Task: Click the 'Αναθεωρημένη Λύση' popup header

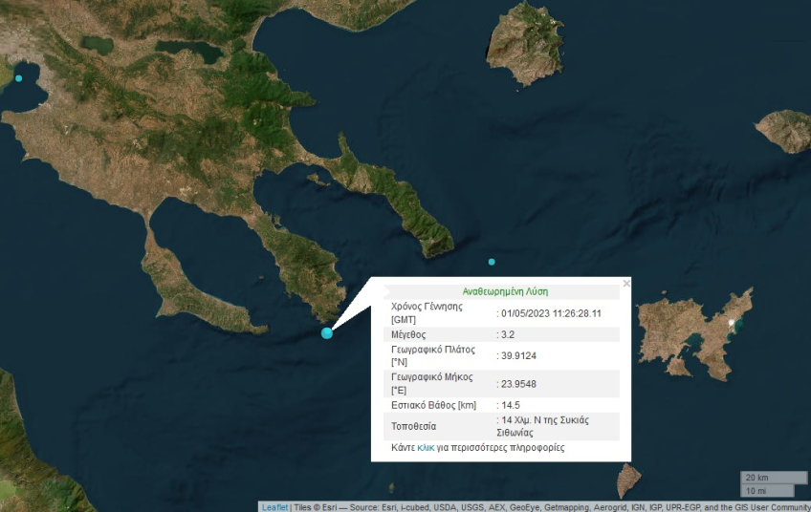Action: [x=505, y=291]
